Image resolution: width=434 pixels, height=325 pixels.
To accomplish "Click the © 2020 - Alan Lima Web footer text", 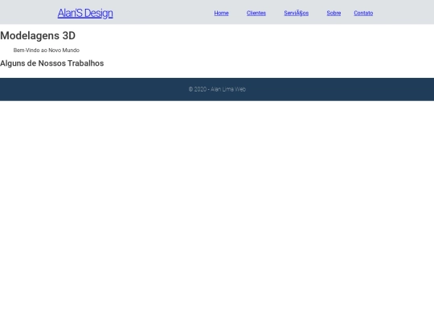I will coord(217,89).
